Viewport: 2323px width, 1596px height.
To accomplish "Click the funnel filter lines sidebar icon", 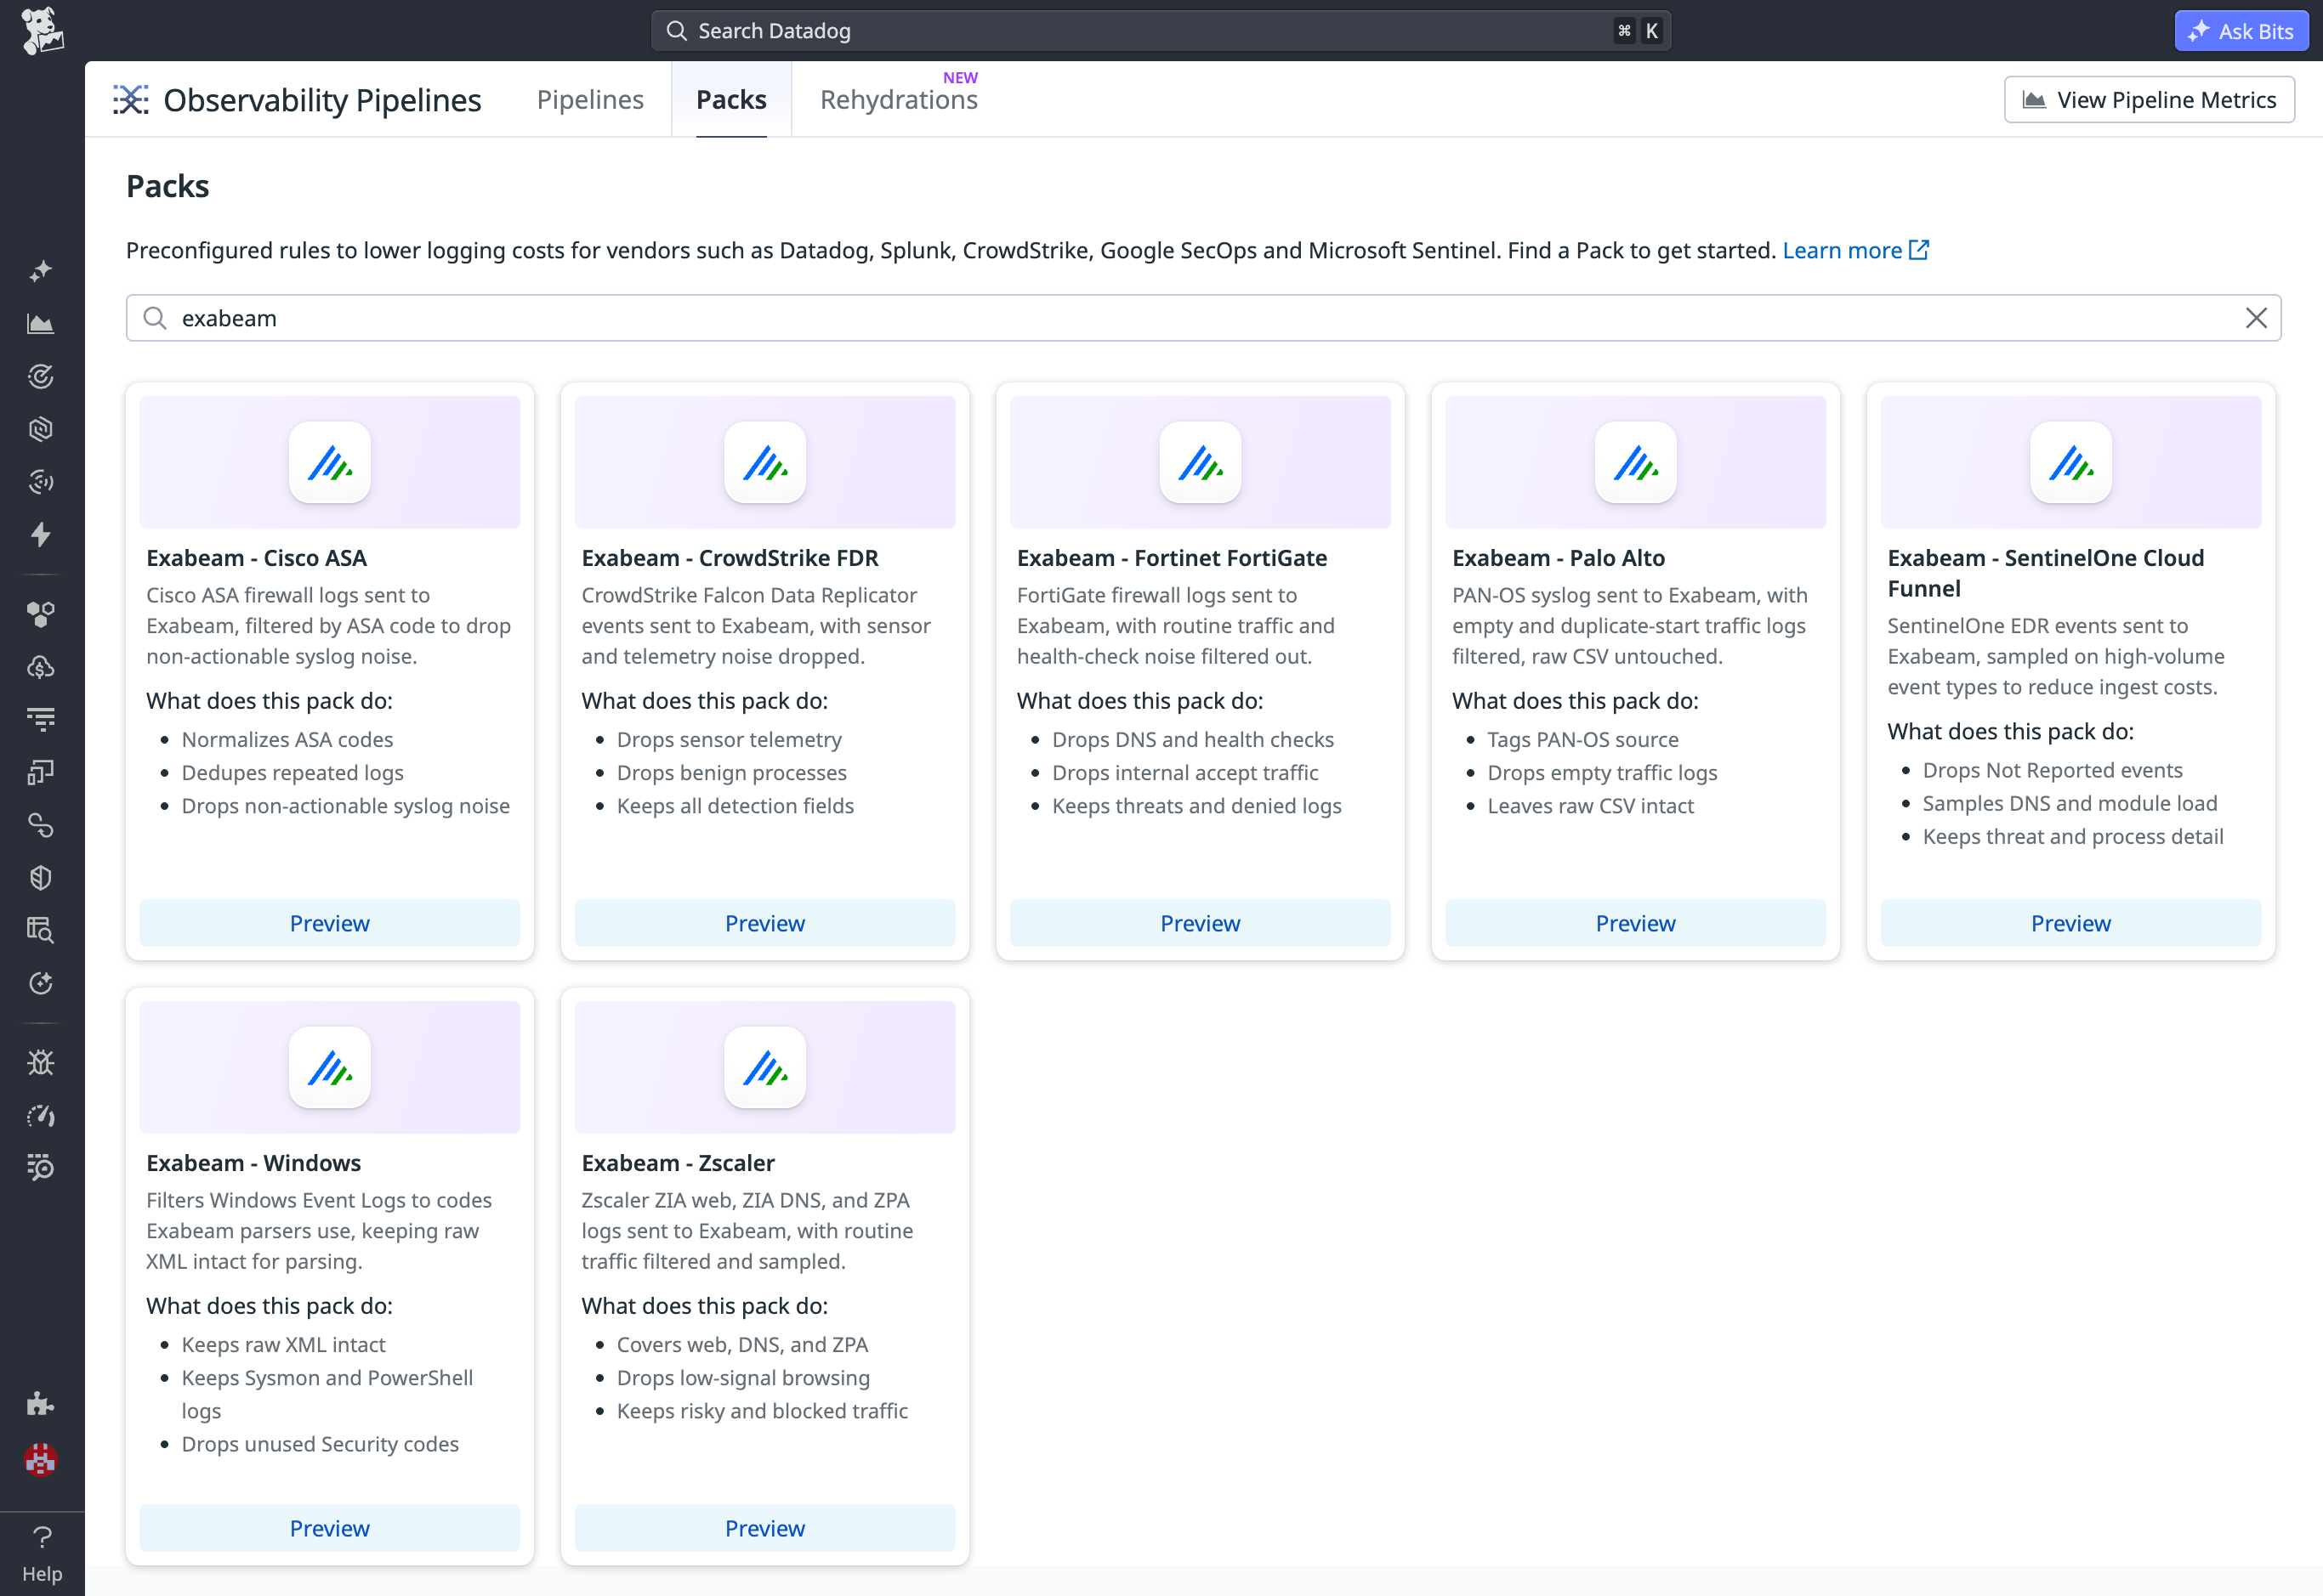I will 41,719.
